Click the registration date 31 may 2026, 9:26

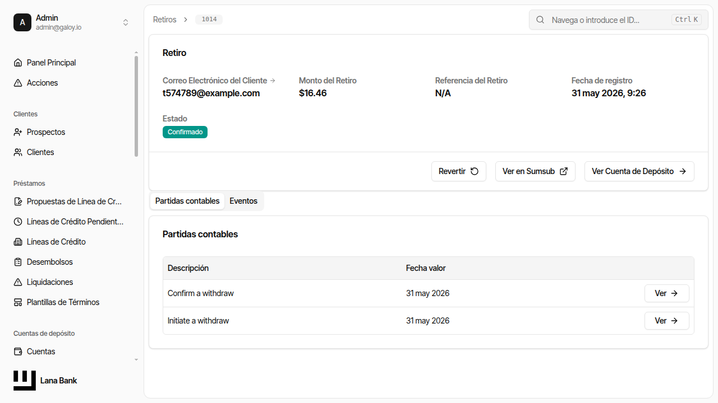coord(609,93)
